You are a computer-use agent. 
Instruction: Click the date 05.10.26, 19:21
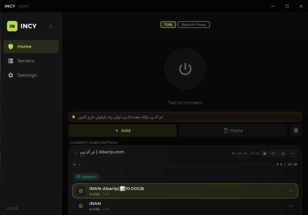pos(245,153)
